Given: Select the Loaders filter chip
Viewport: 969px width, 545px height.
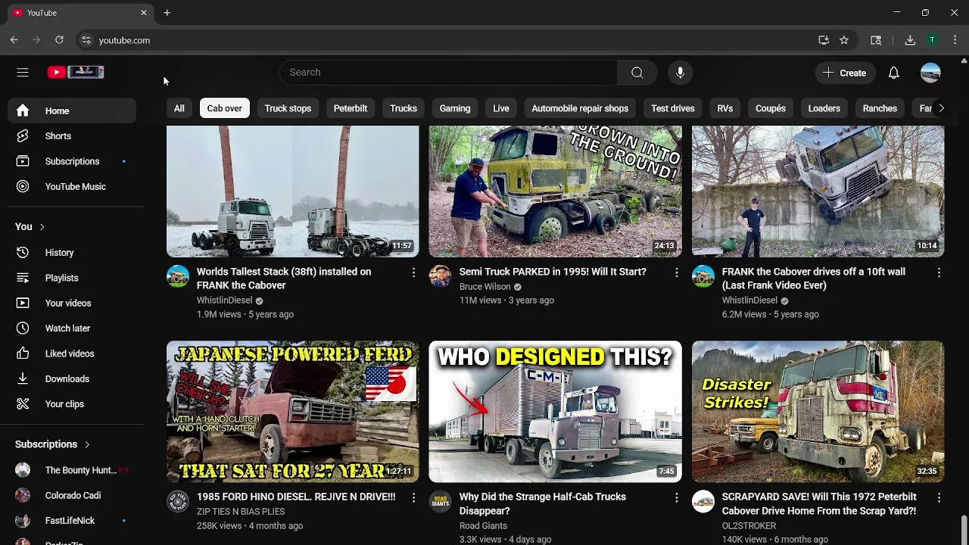Looking at the screenshot, I should pyautogui.click(x=824, y=108).
